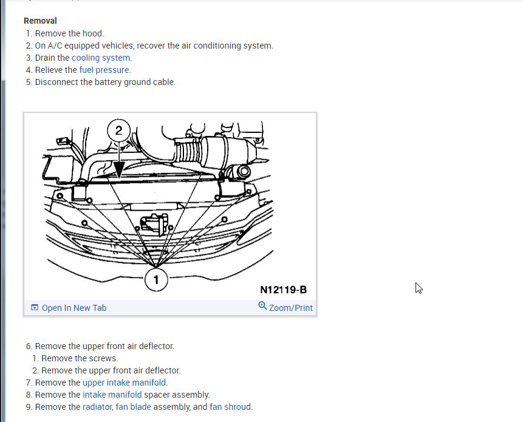This screenshot has width=523, height=422.
Task: Open the upper intake manifold link
Action: coord(124,383)
